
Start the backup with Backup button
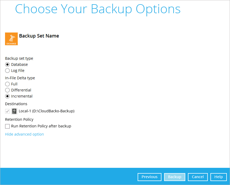coord(175,177)
